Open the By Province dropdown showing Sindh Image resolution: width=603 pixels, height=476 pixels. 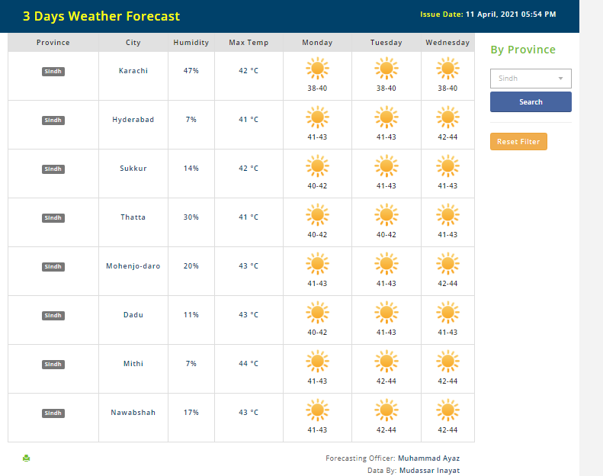(x=529, y=79)
